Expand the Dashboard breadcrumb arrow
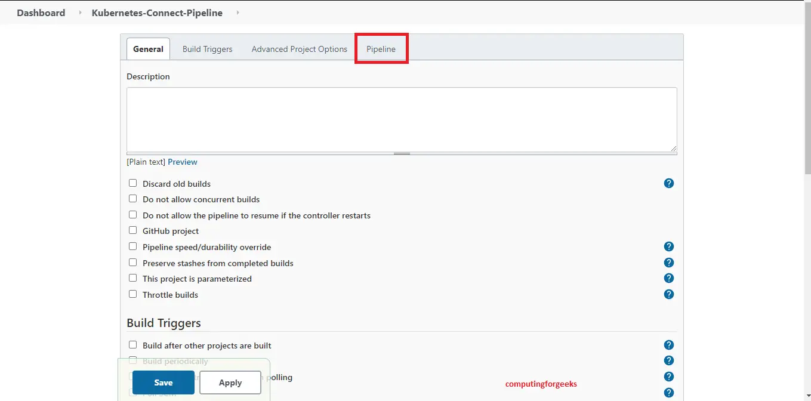The height and width of the screenshot is (401, 811). 81,13
